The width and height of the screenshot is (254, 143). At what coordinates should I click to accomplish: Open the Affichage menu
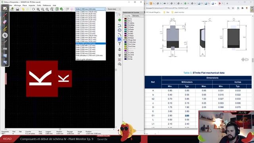pos(17,5)
